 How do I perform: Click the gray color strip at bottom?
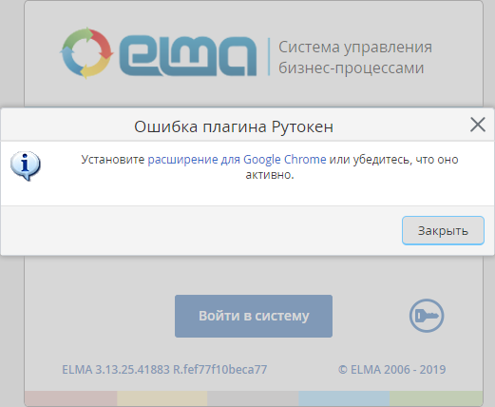pyautogui.click(x=253, y=397)
